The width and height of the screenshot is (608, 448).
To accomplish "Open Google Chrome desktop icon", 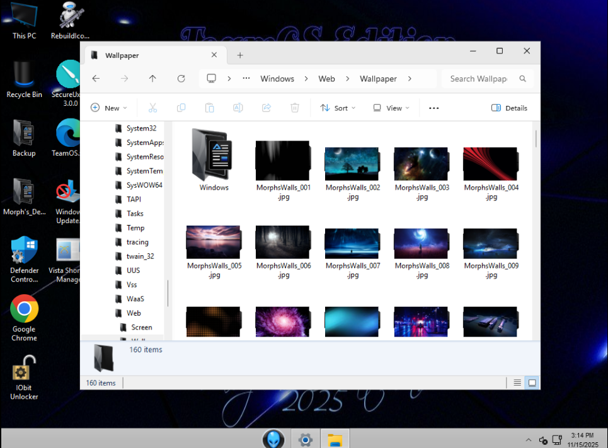I will [x=24, y=309].
